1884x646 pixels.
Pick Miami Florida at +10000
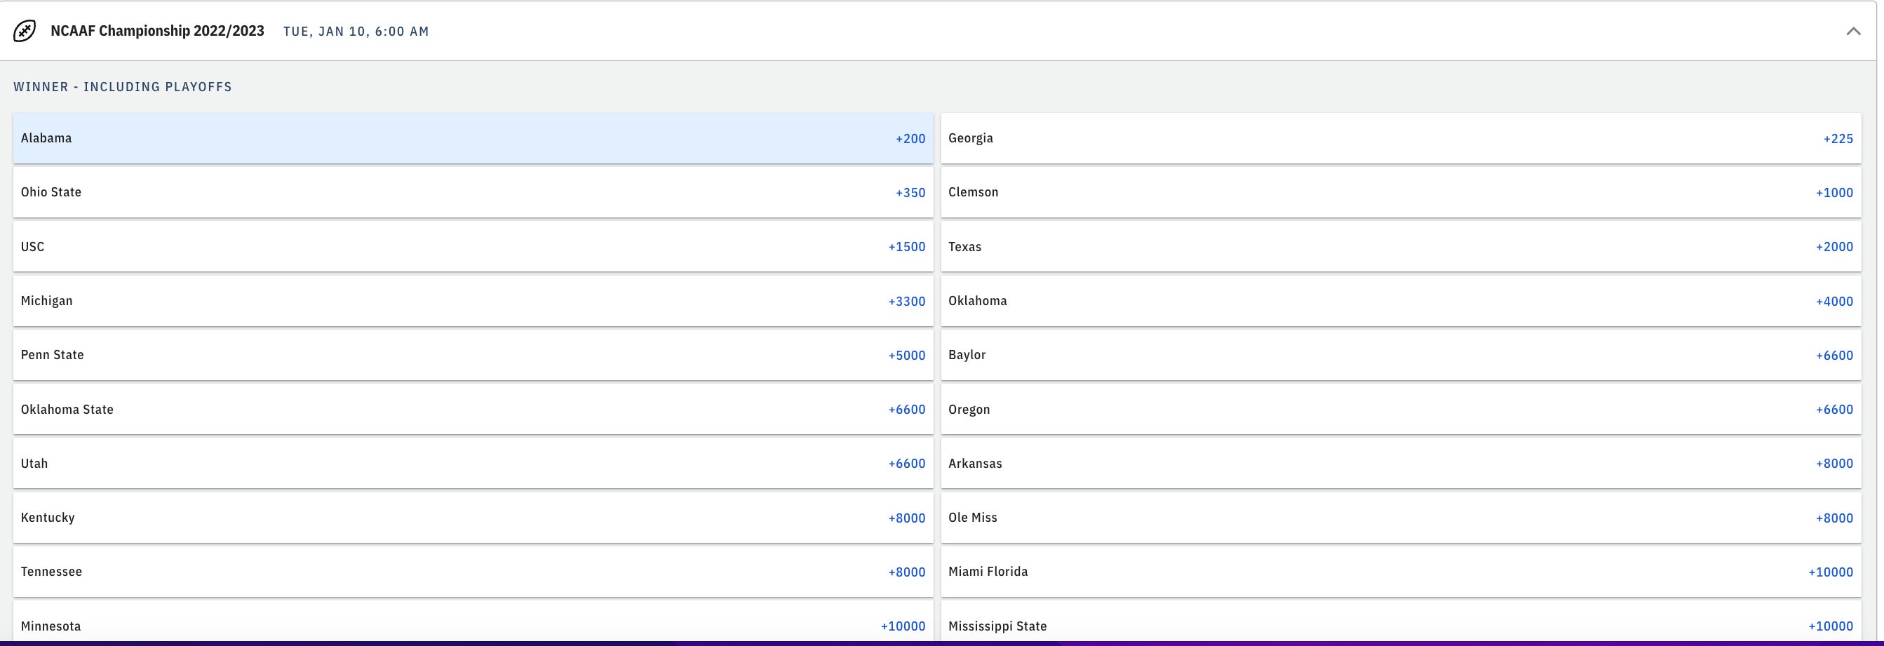point(1400,572)
